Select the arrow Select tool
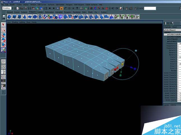This screenshot has height=135, width=181. pyautogui.click(x=3, y=24)
